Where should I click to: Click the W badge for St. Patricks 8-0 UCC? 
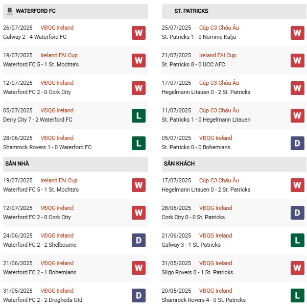click(297, 61)
